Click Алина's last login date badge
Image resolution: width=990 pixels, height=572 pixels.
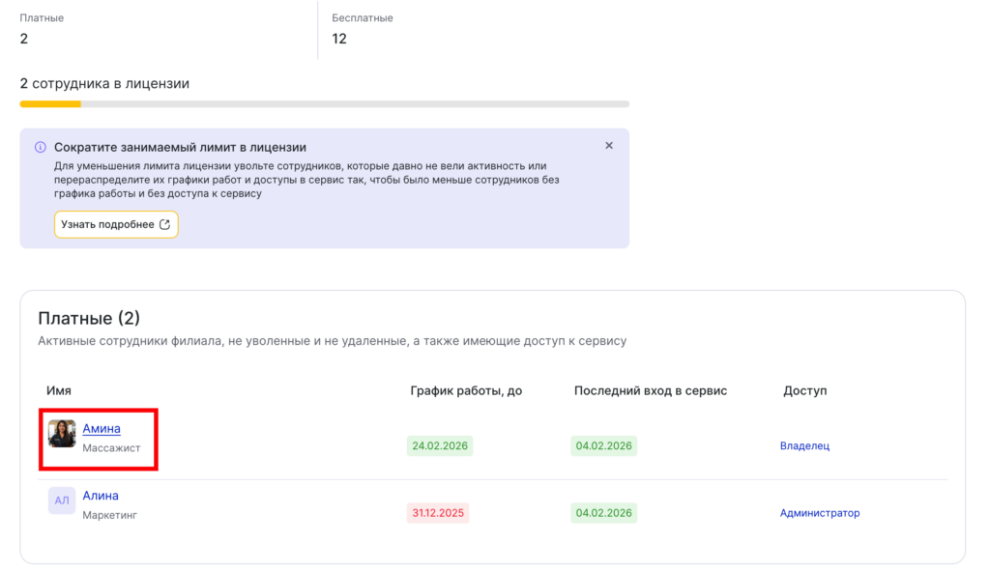(603, 513)
